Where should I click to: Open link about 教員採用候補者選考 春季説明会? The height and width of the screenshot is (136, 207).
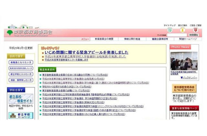pos(86,95)
